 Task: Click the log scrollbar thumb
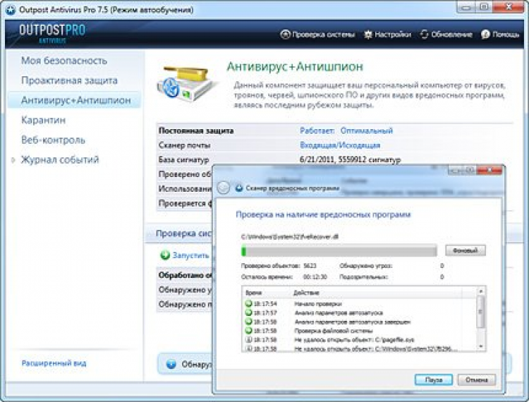click(481, 312)
